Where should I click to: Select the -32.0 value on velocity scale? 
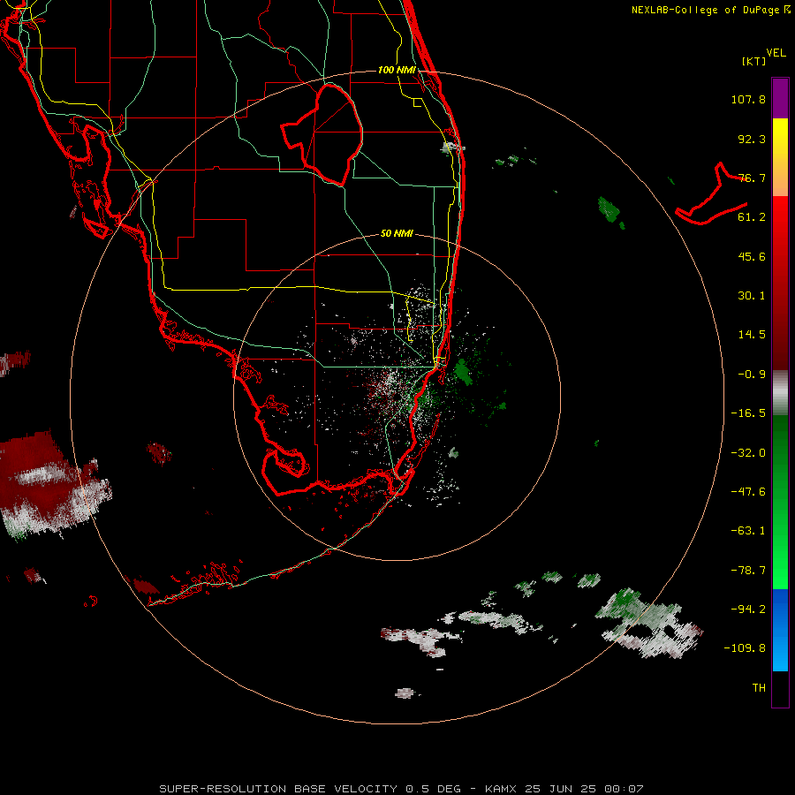748,453
